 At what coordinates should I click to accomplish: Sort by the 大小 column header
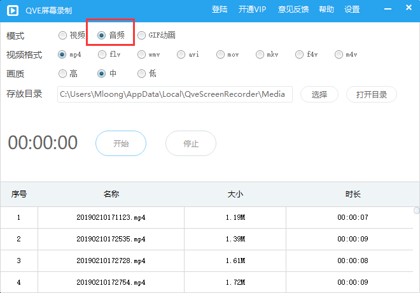[x=235, y=194]
